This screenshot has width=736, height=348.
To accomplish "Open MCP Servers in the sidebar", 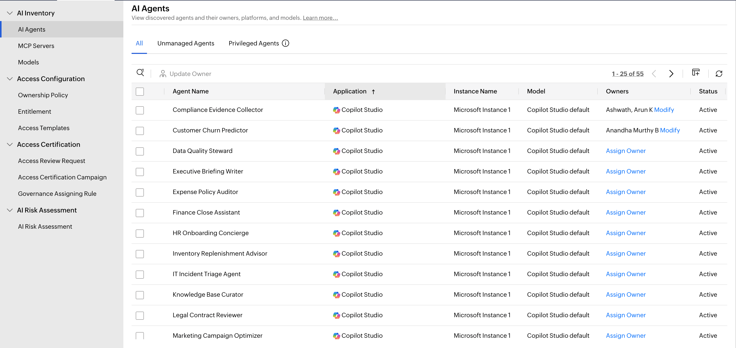I will (x=36, y=46).
